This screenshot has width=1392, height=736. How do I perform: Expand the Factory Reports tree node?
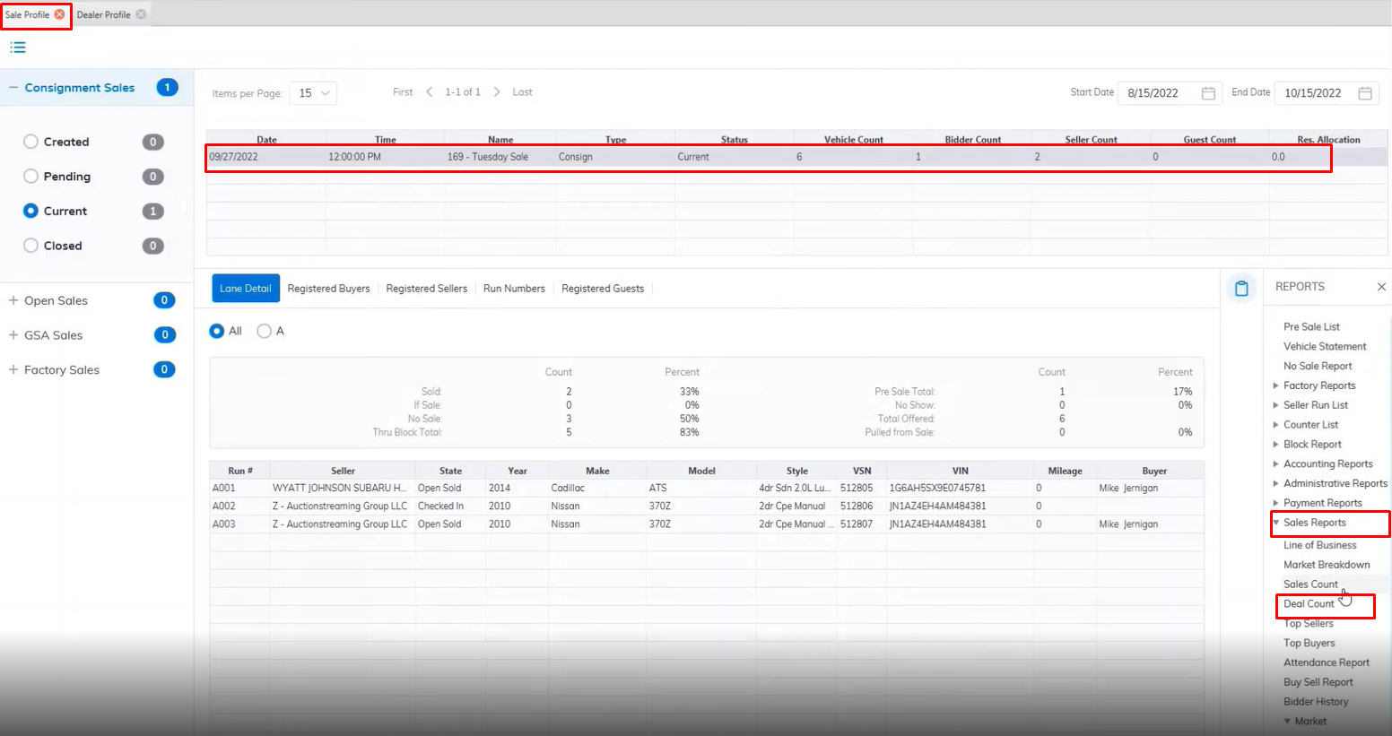click(x=1276, y=386)
